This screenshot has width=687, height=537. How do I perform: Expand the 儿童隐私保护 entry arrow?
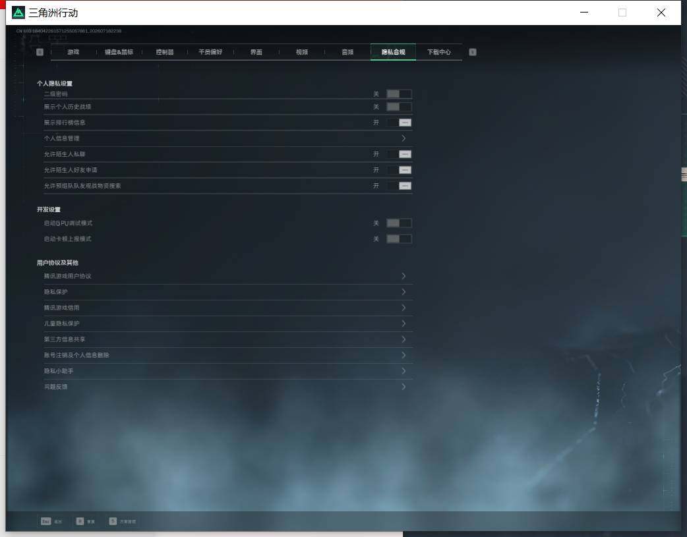tap(403, 324)
